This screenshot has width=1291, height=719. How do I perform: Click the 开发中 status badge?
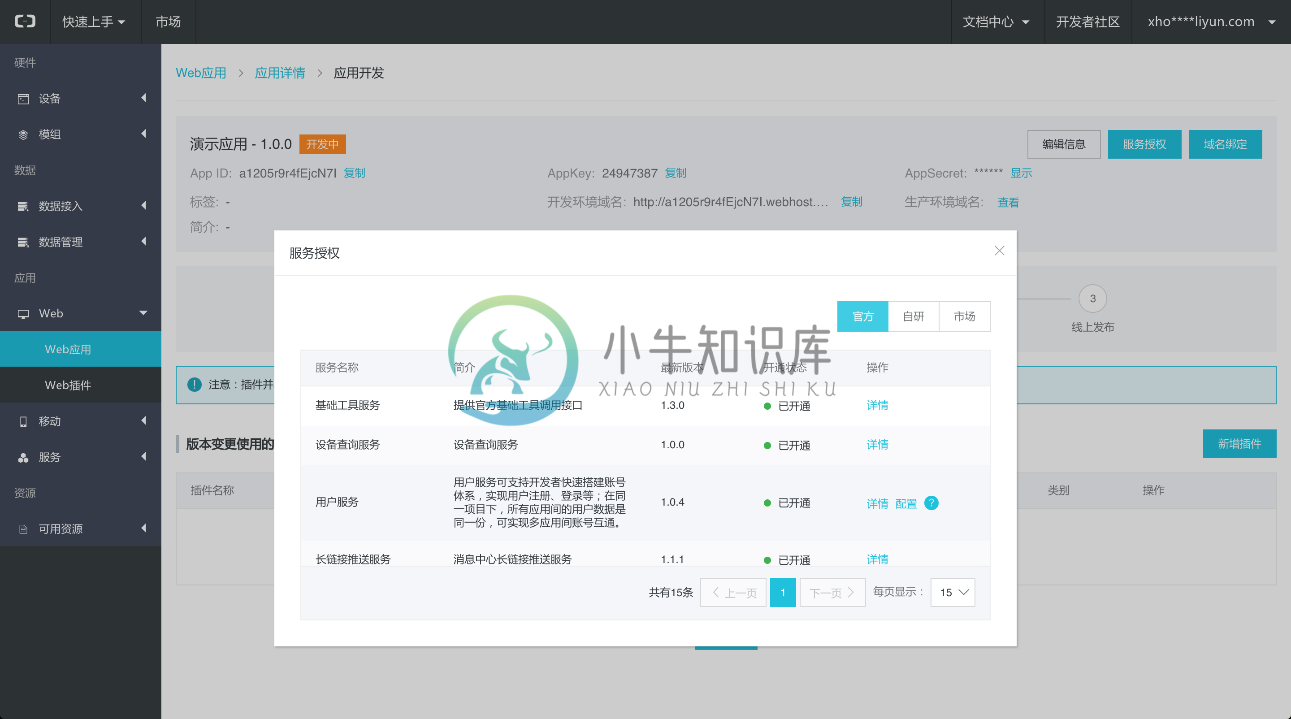(322, 144)
